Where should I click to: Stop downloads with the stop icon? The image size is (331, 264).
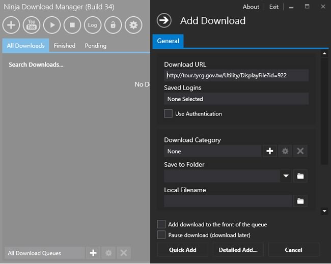72,25
